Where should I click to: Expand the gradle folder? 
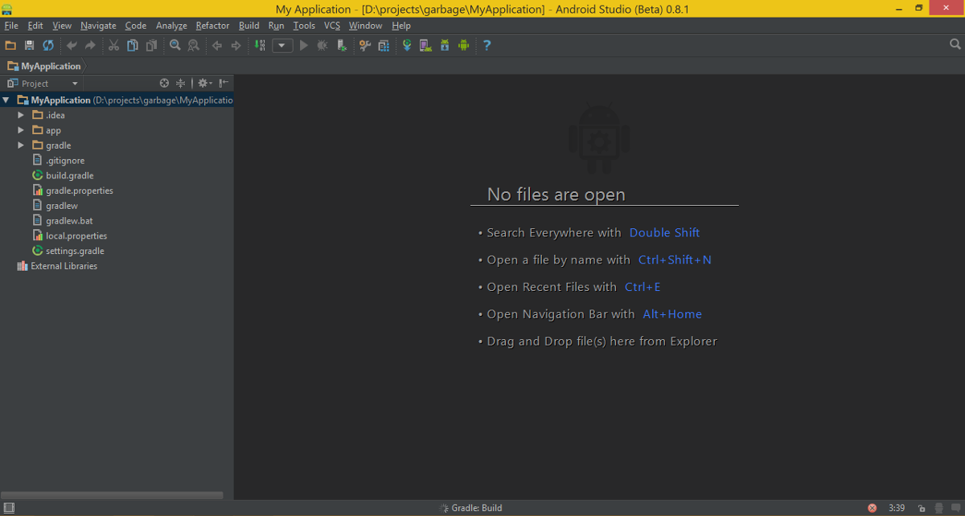[21, 145]
